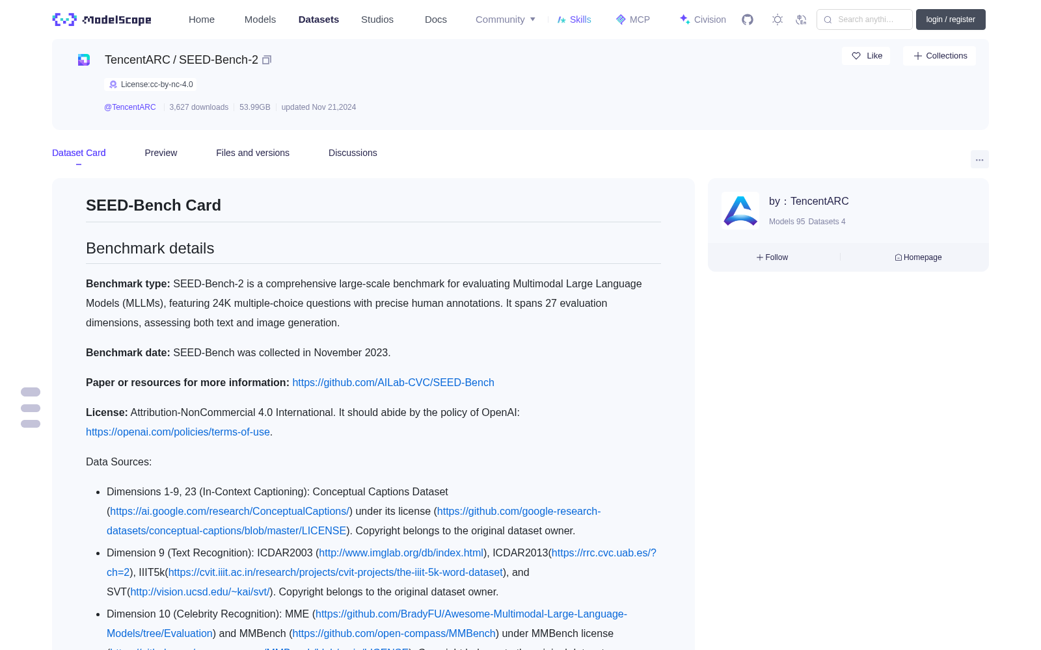Open the SEED-Bench GitHub repository link
Screen dimensions: 1041x650
(x=393, y=382)
